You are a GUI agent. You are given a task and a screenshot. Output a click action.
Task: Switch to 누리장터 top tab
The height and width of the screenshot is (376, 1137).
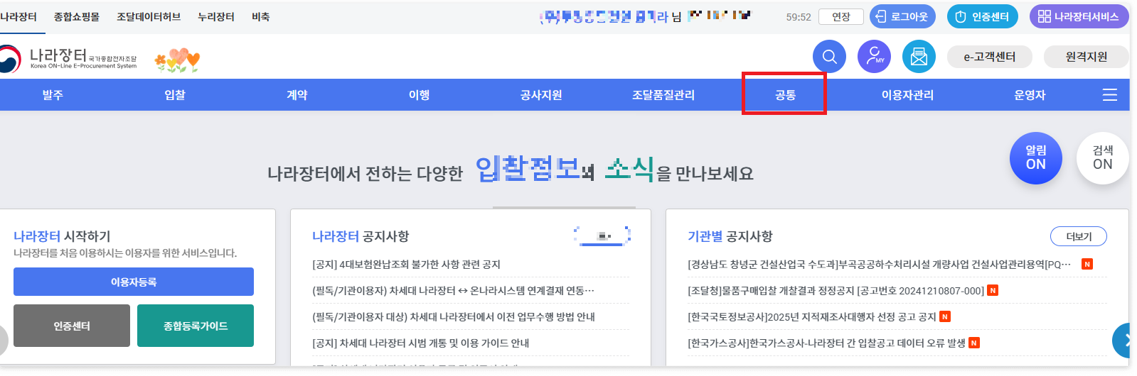coord(216,17)
